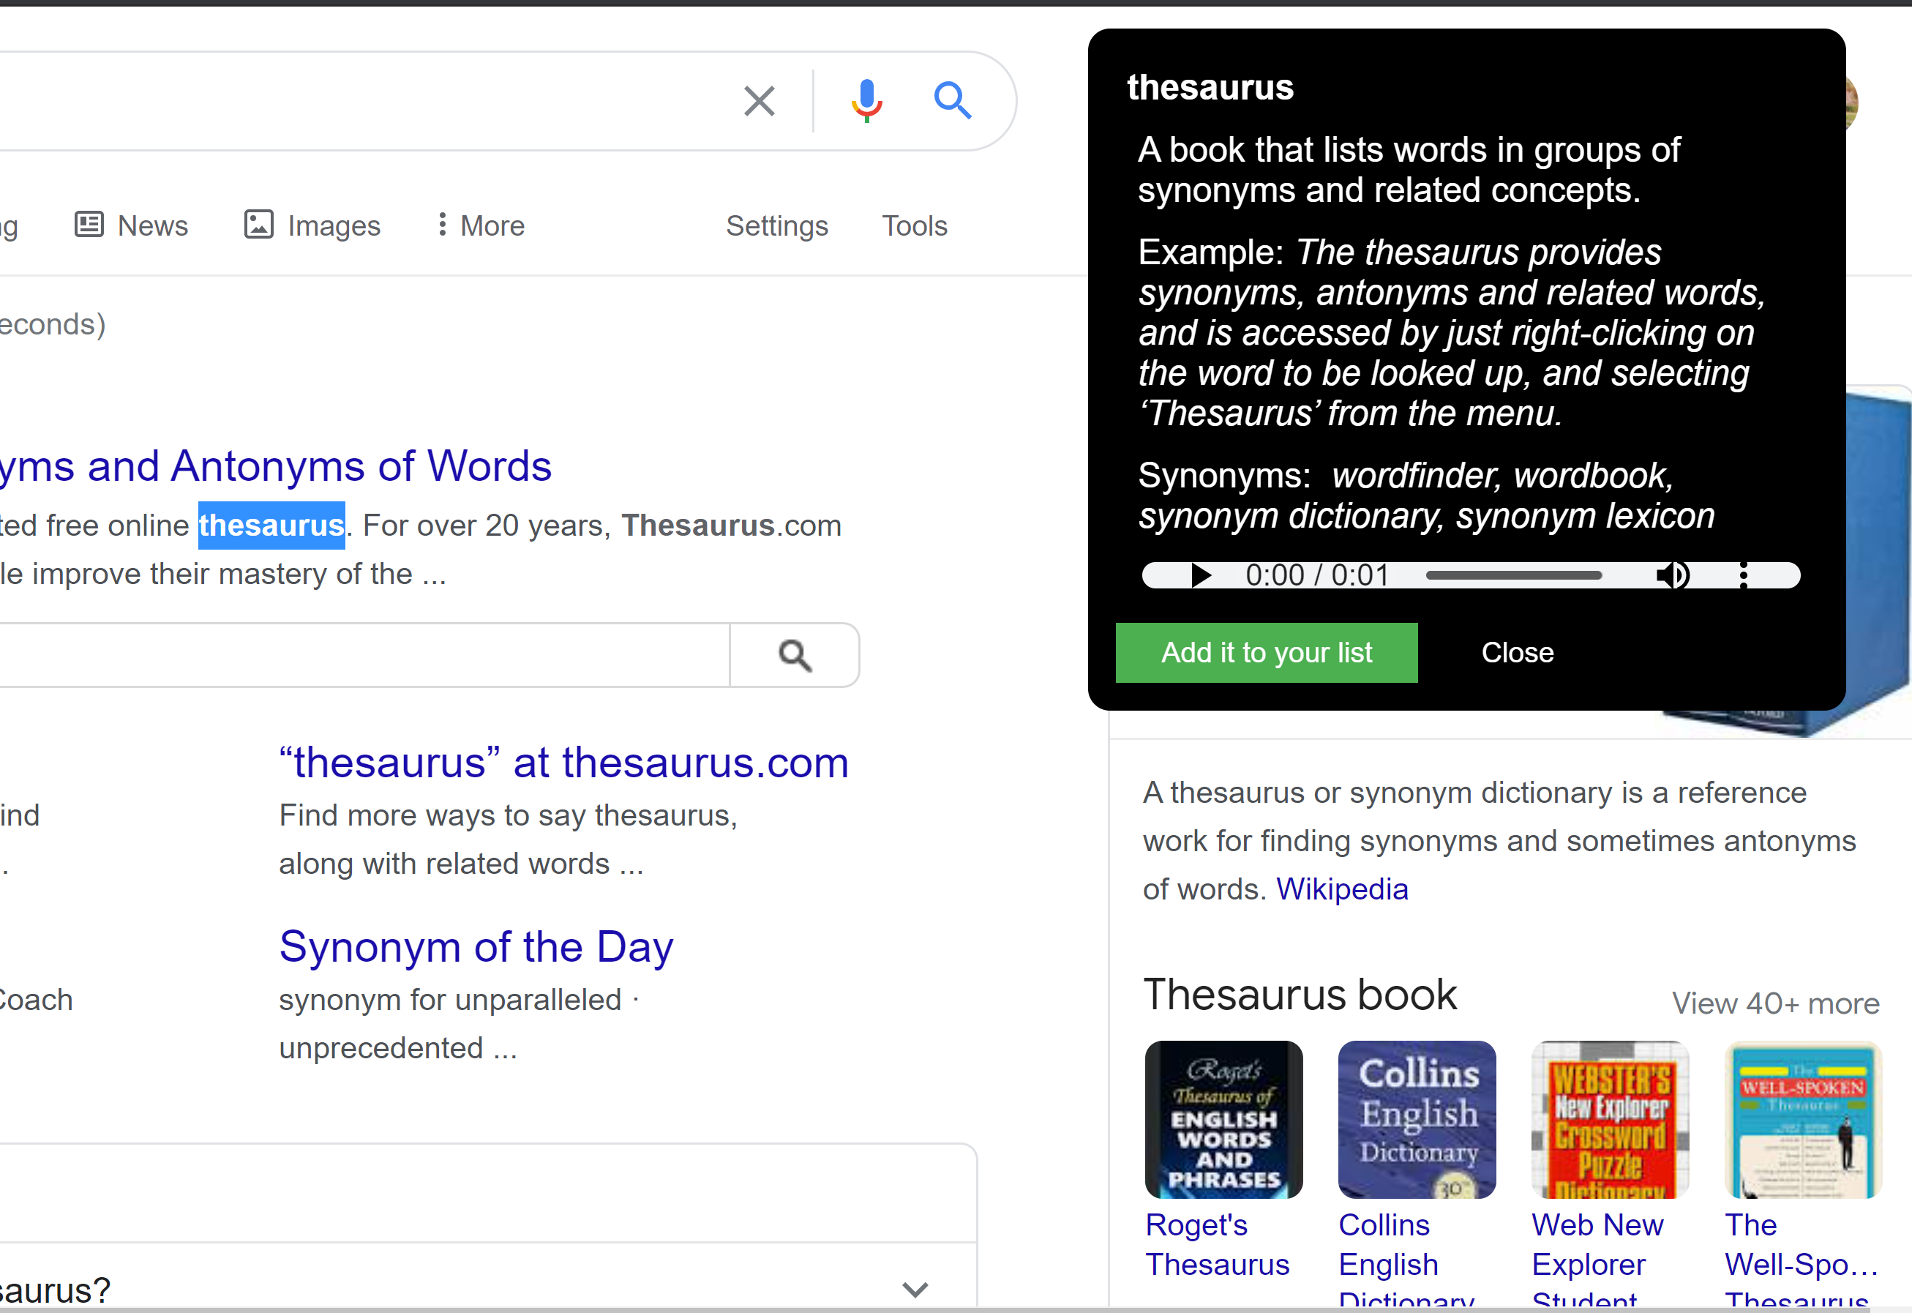Switch to the News tab
Image resolution: width=1912 pixels, height=1313 pixels.
pos(132,225)
